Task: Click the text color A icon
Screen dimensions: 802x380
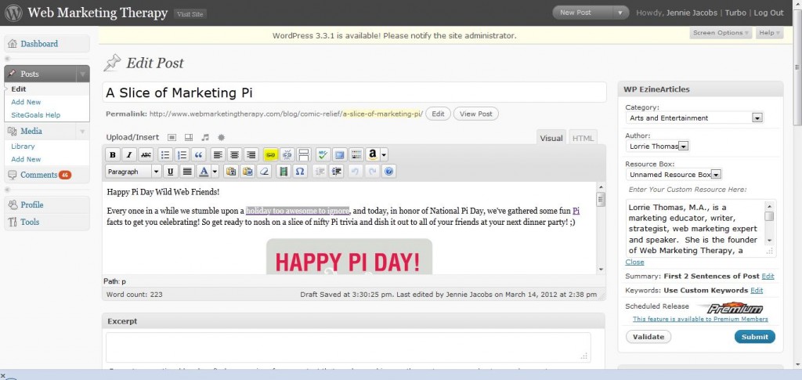Action: 204,172
